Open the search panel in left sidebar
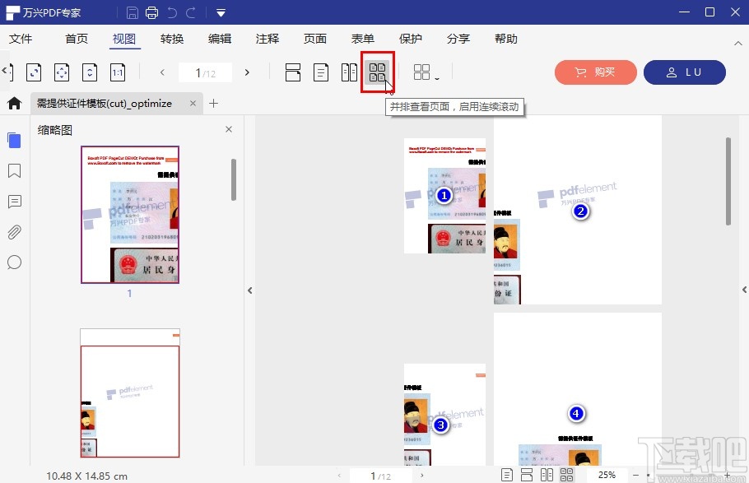 13,262
